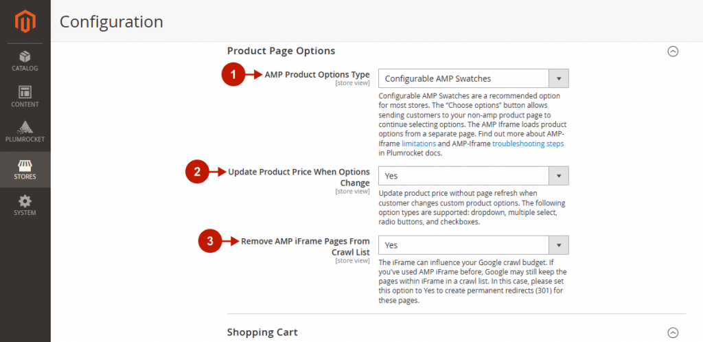Viewport: 703px width, 342px height.
Task: Follow the AMP-Iframe limitations link
Action: point(419,144)
